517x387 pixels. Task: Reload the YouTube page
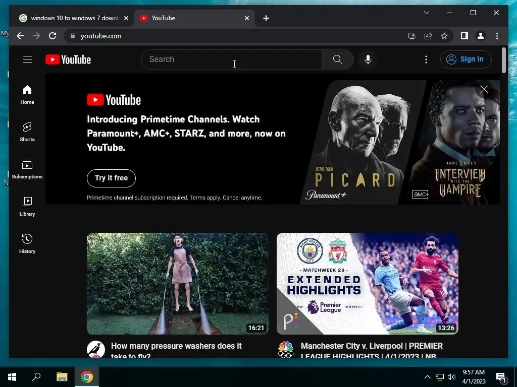pos(53,36)
